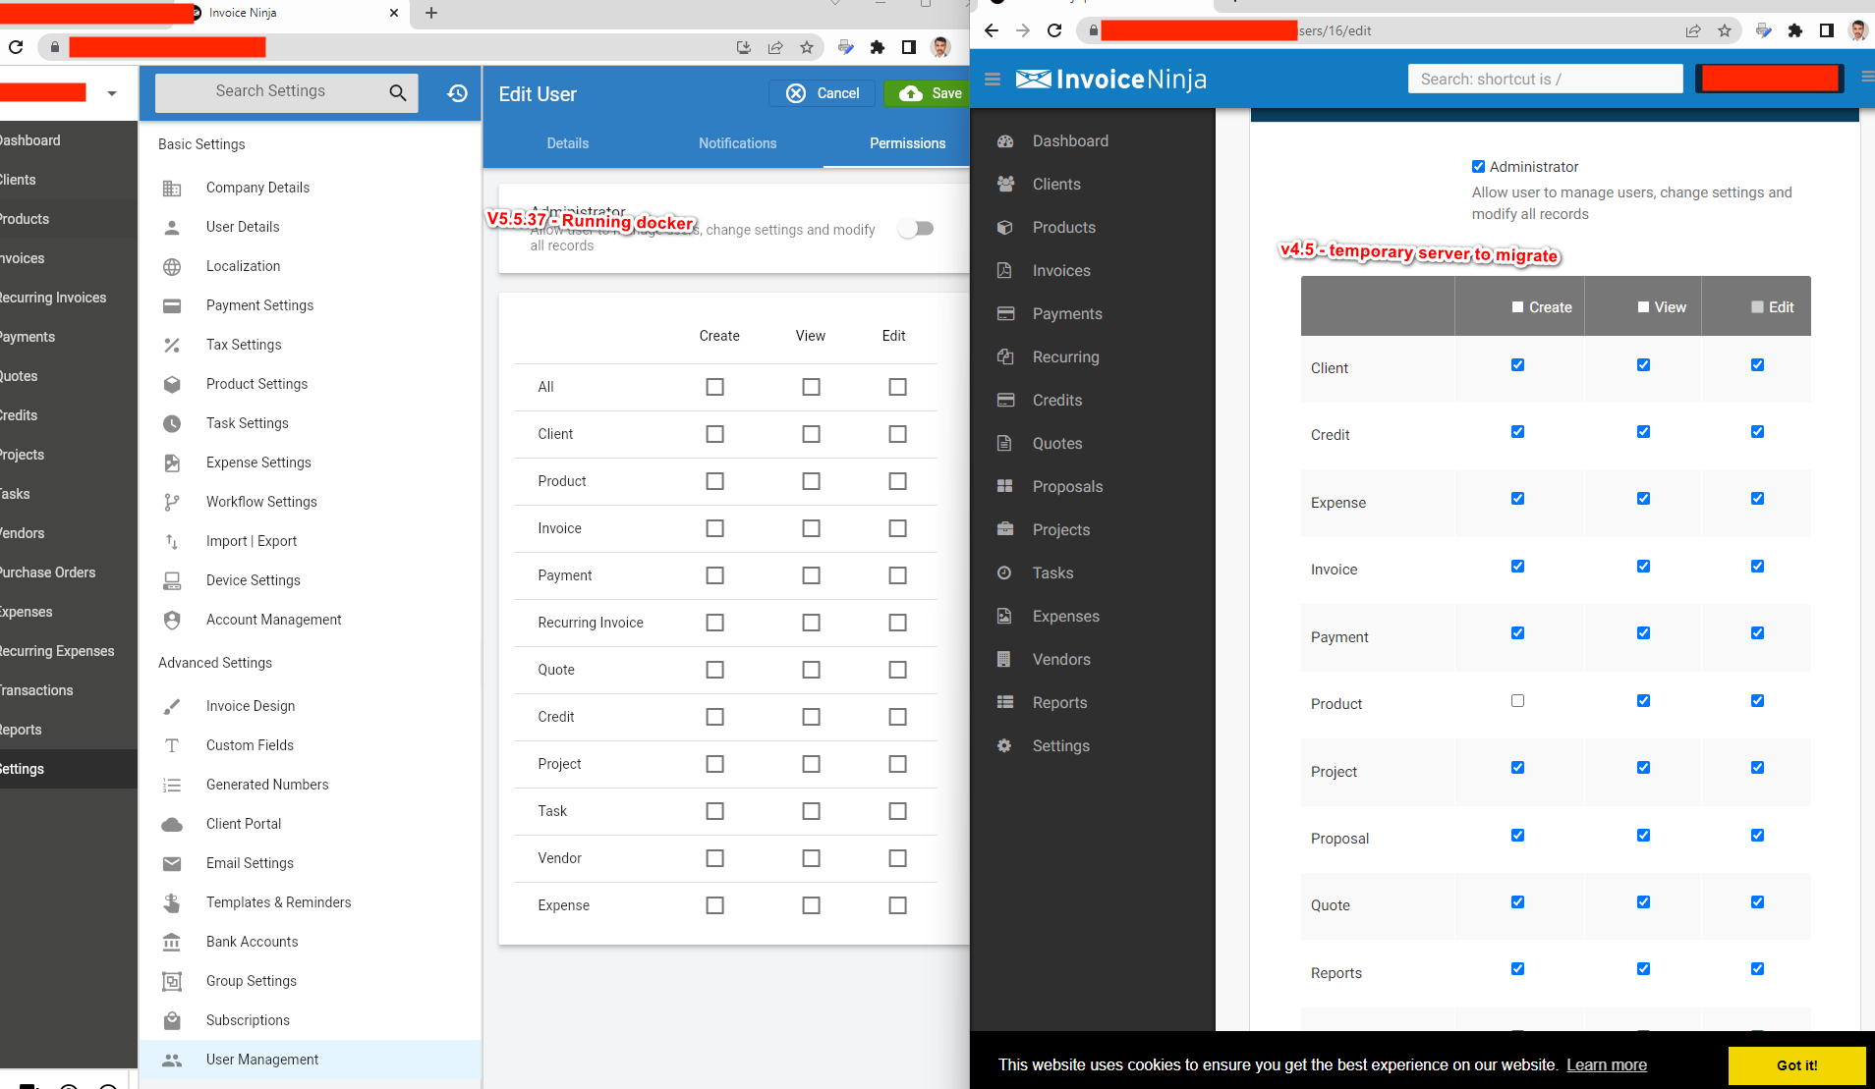
Task: Reload the right browser page
Action: 1054,30
